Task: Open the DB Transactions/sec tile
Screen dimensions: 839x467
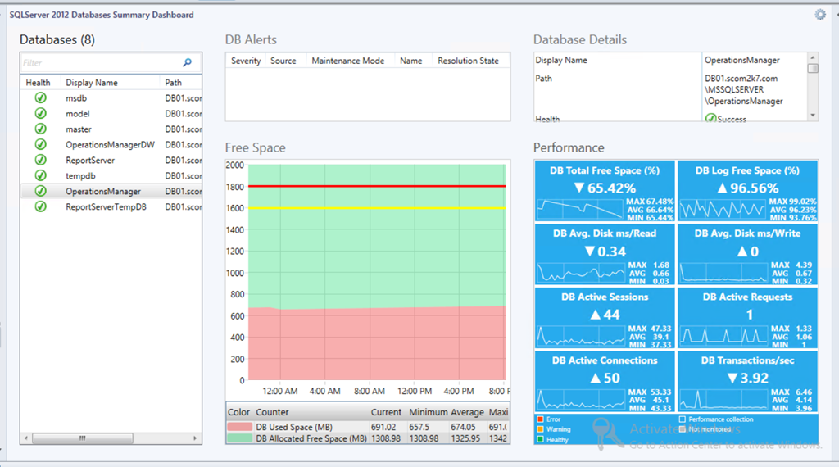Action: (x=747, y=381)
